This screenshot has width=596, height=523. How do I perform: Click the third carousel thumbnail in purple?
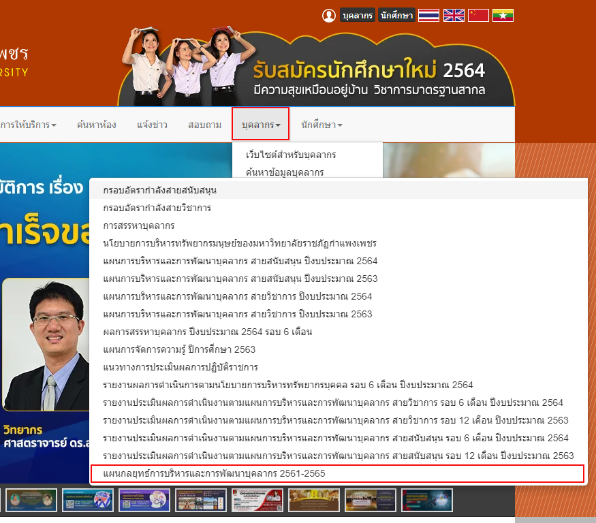[144, 500]
